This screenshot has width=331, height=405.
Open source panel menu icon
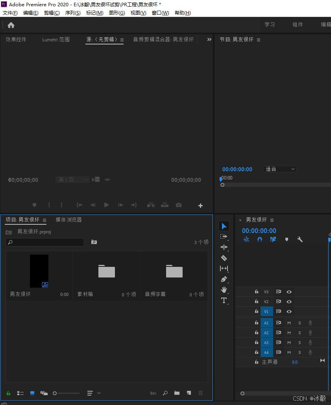122,40
